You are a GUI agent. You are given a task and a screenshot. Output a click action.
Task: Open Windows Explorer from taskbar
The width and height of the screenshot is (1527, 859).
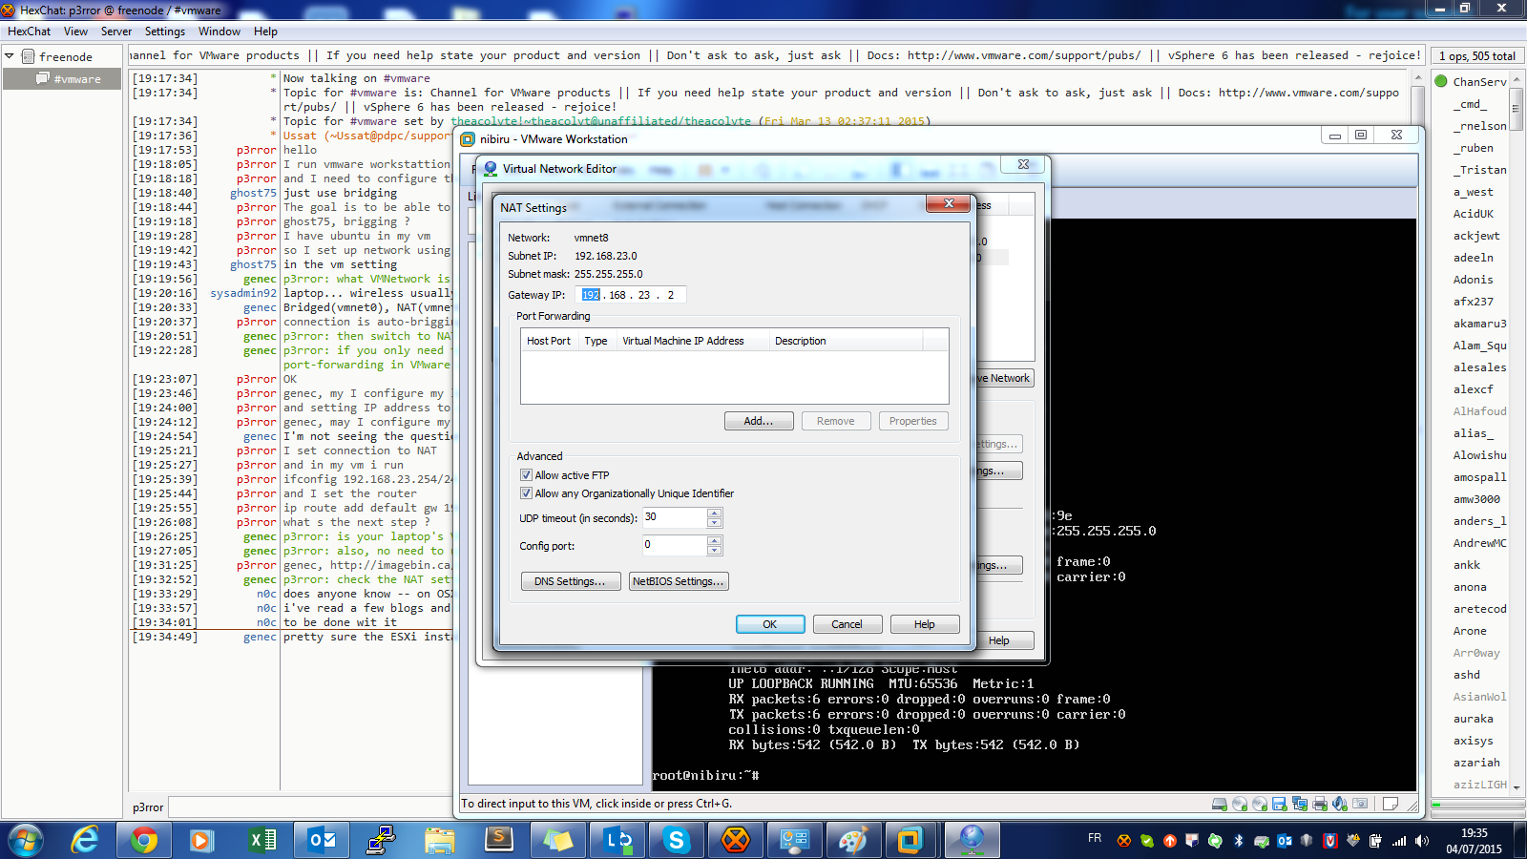tap(440, 840)
